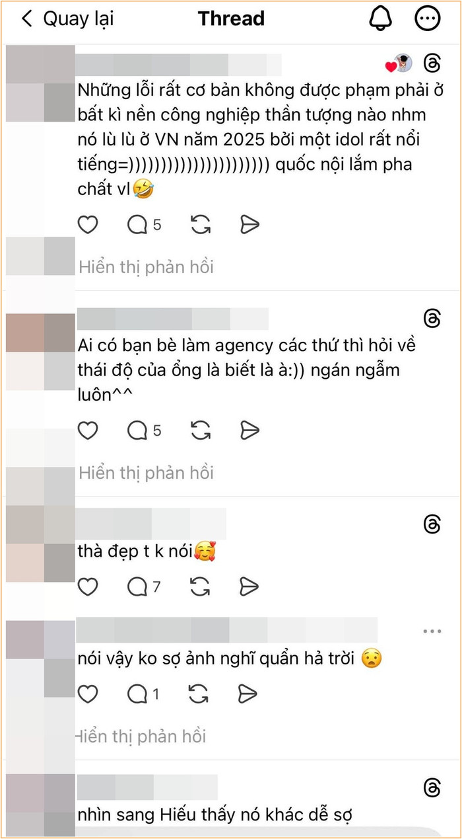Repost the "thà đẹp t k nói" comment
Image resolution: width=462 pixels, height=839 pixels.
coord(200,586)
